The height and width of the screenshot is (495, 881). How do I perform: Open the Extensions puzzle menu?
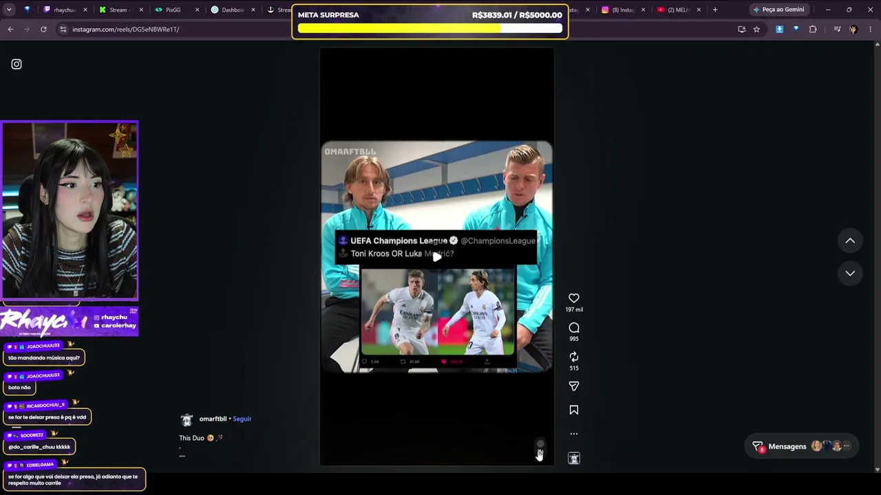813,30
